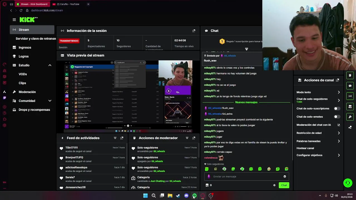The height and width of the screenshot is (200, 356).
Task: Filter the Acciones de moderador list
Action: tap(187, 138)
